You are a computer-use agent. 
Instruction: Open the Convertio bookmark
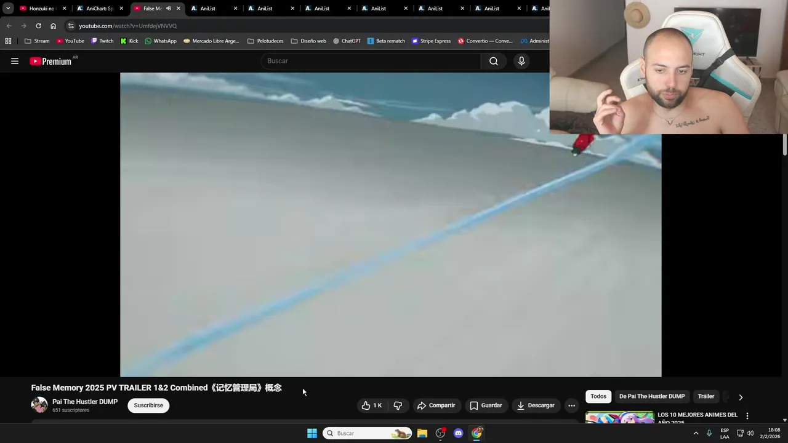[x=485, y=41]
